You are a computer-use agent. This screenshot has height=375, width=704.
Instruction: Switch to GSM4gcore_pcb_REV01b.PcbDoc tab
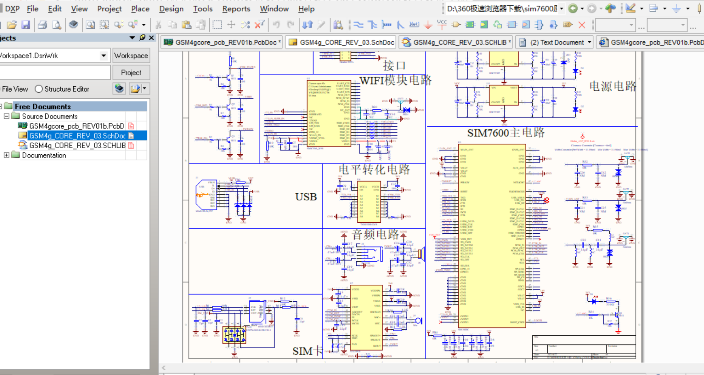[222, 42]
